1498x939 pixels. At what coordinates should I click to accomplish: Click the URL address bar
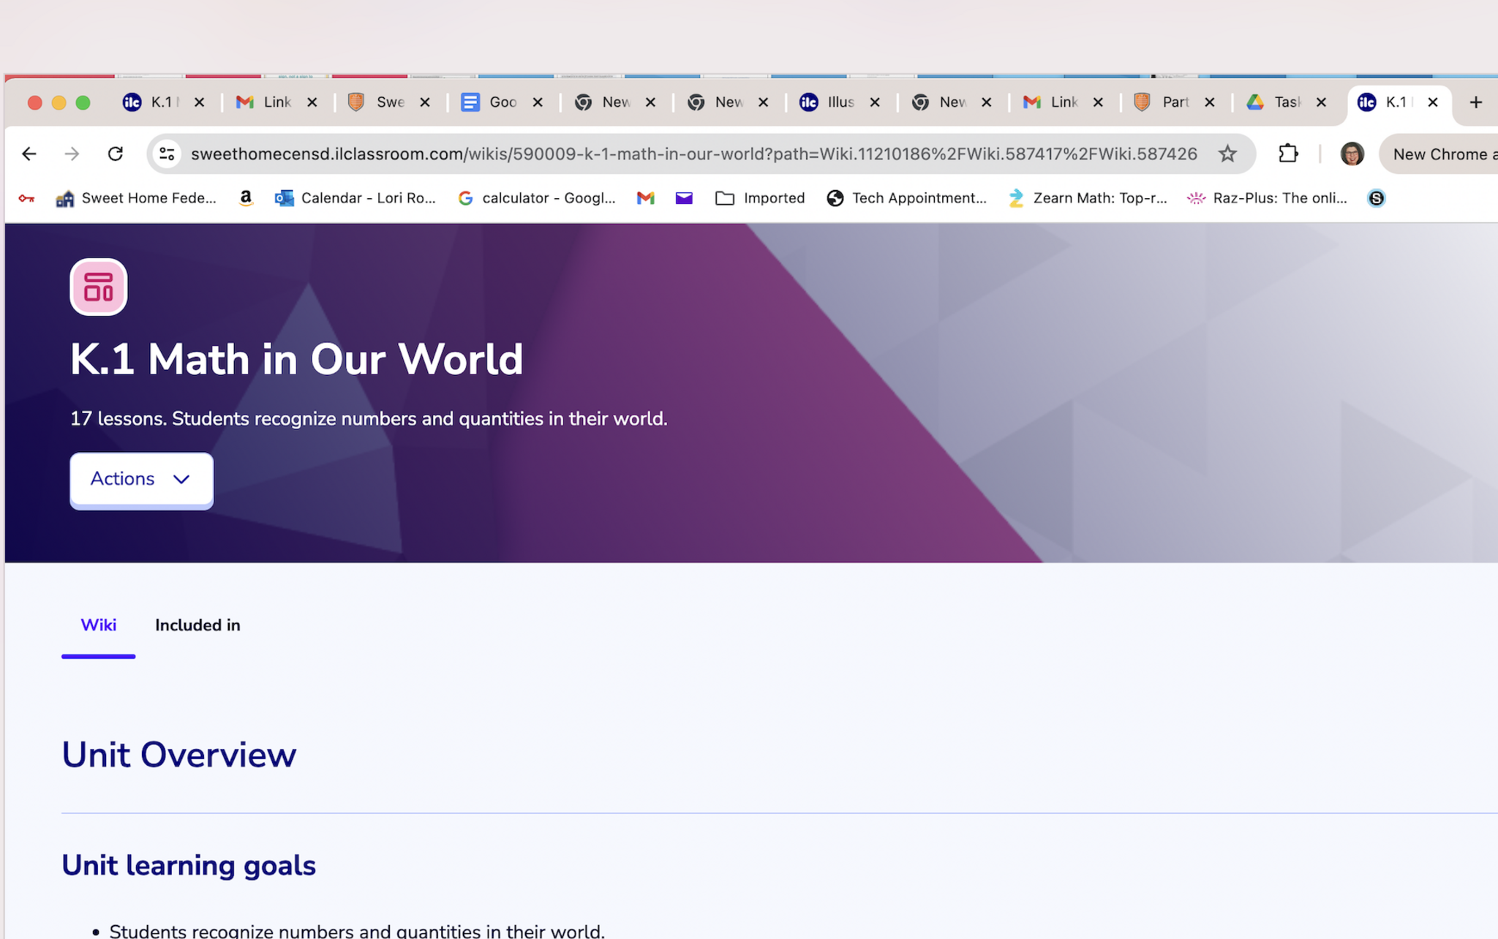693,154
